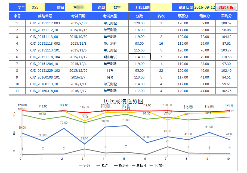The image size is (247, 173).
Task: Click the 名次 legend entry
Action: (102, 165)
